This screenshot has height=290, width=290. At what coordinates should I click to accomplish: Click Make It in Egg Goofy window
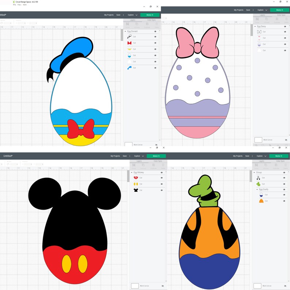279,156
